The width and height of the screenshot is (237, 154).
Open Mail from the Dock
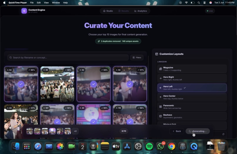(x=49, y=146)
